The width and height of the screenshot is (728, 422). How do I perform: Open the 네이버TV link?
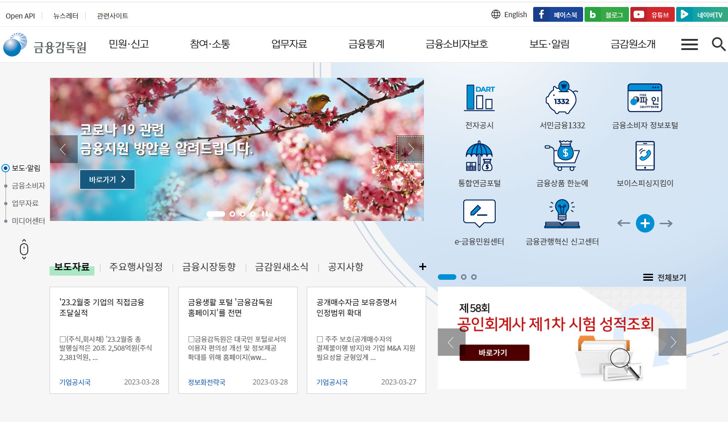click(702, 14)
